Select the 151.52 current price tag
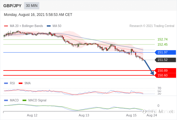177x120 pixels. [x=165, y=60]
